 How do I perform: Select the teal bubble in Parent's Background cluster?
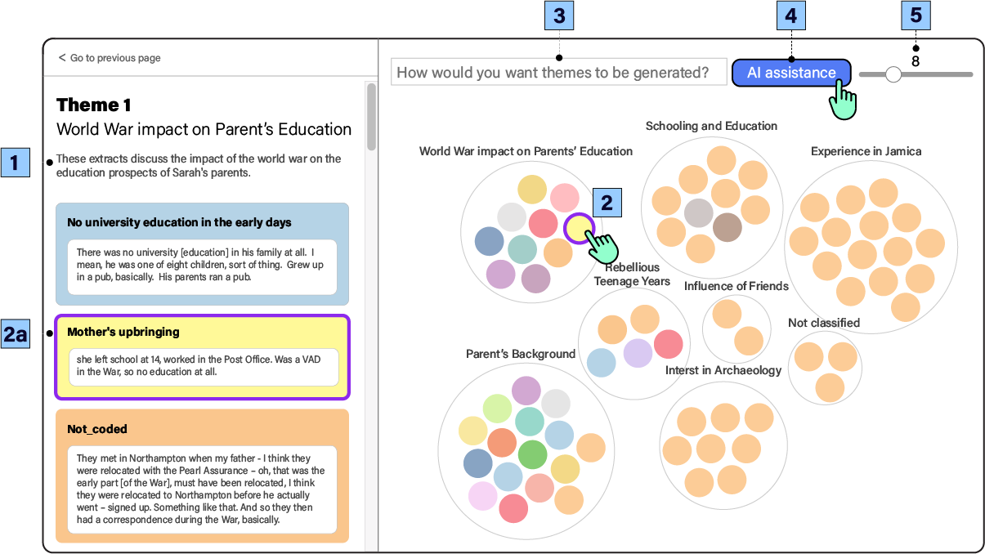pyautogui.click(x=529, y=421)
